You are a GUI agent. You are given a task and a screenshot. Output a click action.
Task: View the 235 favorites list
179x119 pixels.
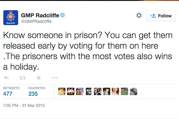37,91
